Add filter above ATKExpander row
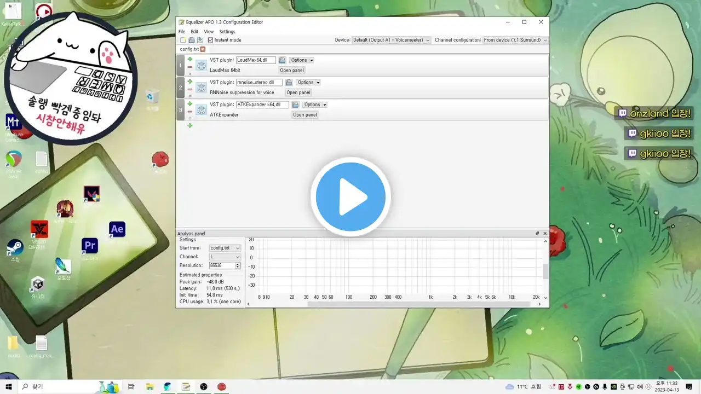The image size is (701, 394). 190,103
